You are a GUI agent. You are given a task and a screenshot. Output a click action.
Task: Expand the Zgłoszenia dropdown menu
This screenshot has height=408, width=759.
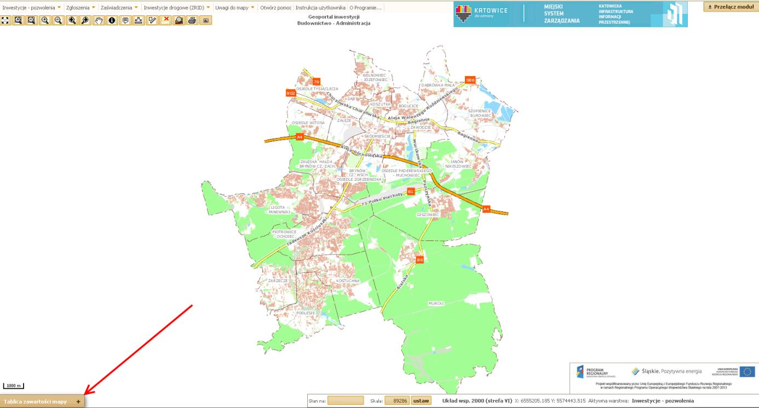click(x=81, y=8)
